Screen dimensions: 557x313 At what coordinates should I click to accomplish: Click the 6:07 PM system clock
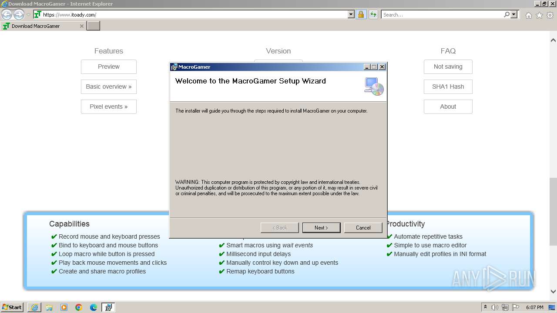(534, 307)
